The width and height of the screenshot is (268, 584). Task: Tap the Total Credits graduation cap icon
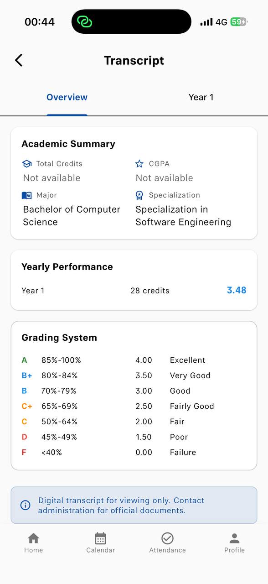(x=27, y=163)
